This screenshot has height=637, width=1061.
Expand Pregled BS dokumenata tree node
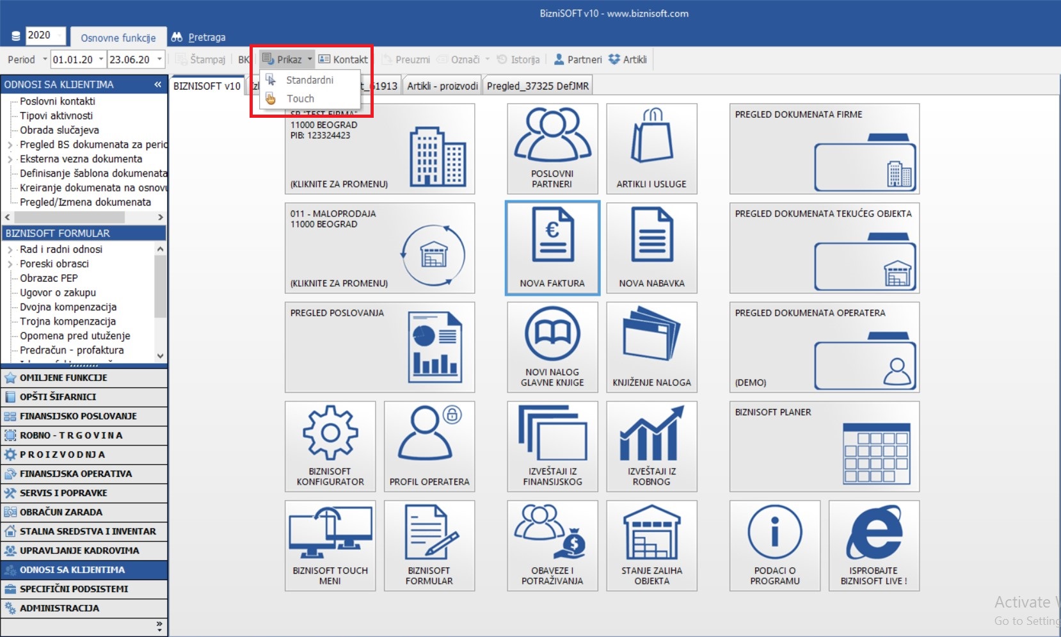pos(10,145)
